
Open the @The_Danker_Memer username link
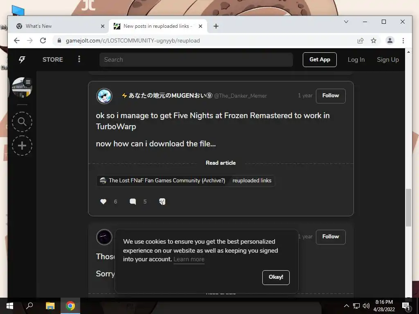[x=240, y=96]
